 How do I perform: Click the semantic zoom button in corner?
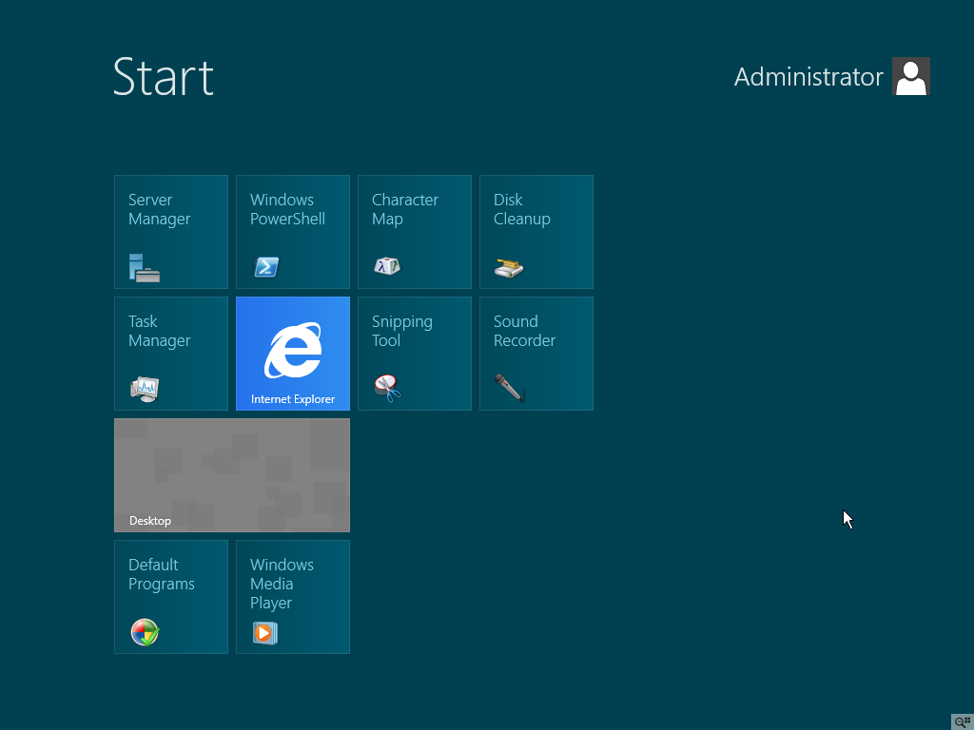pos(963,721)
